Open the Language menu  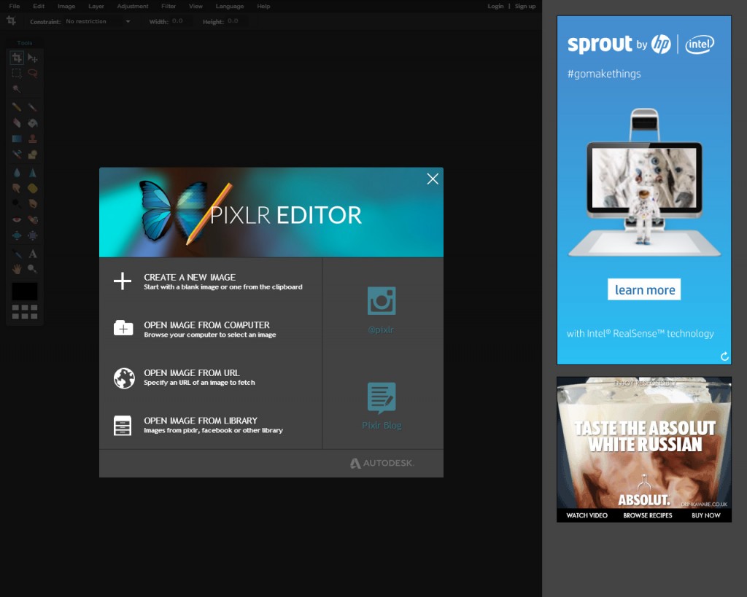(230, 6)
